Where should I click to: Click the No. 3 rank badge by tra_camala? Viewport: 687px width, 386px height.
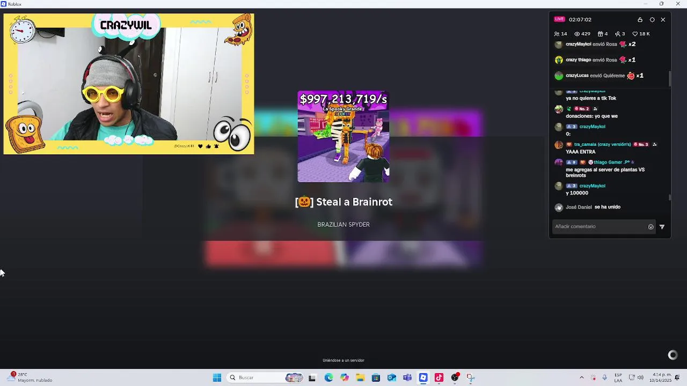coord(641,145)
